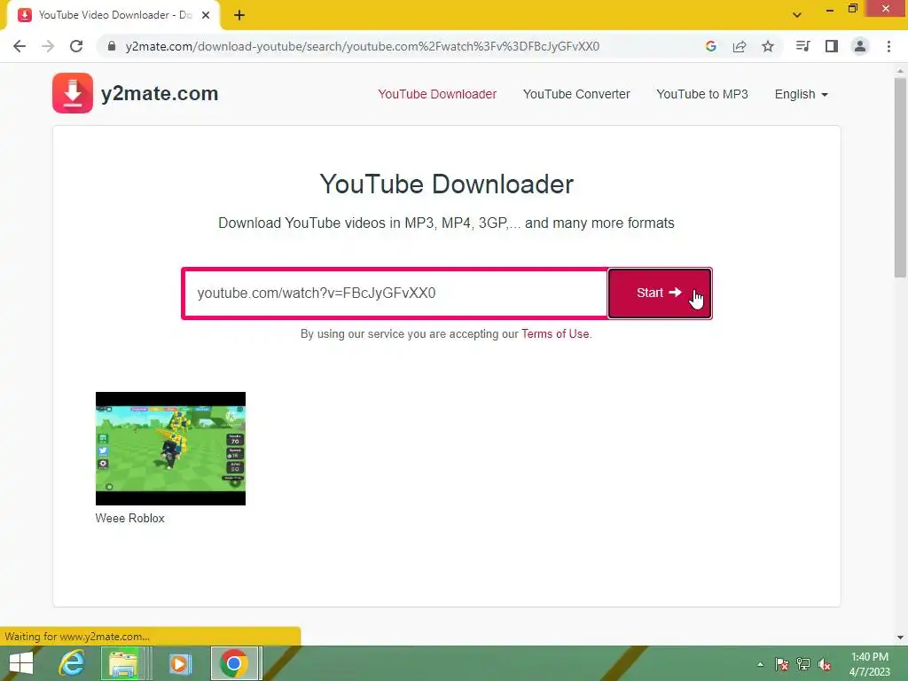Click the YouTube URL input field

(x=395, y=293)
